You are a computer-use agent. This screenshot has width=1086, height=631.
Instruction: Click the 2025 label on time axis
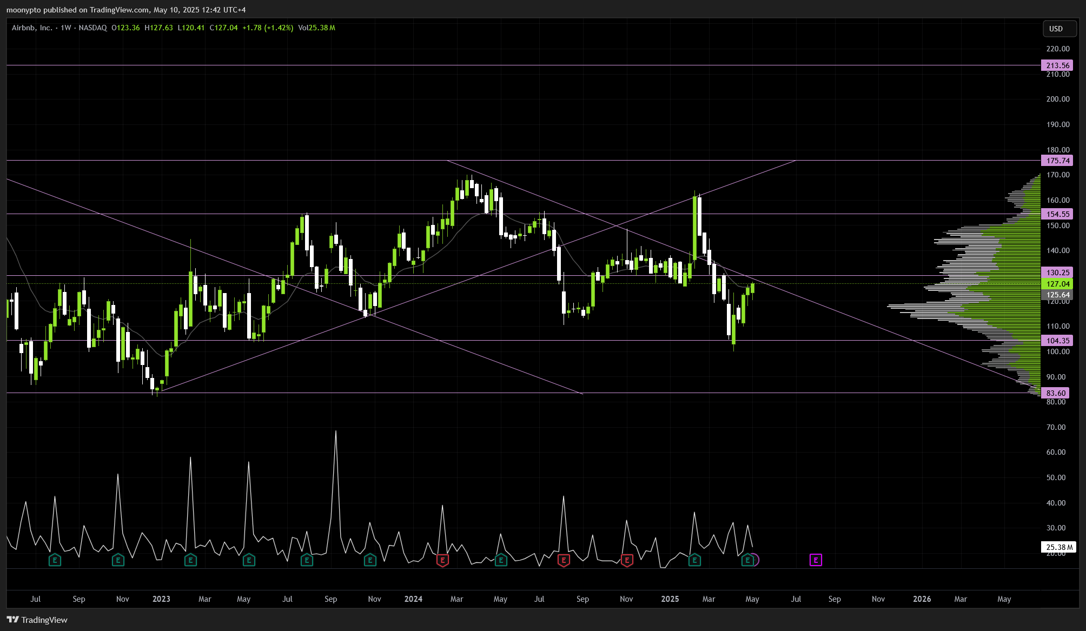(670, 599)
